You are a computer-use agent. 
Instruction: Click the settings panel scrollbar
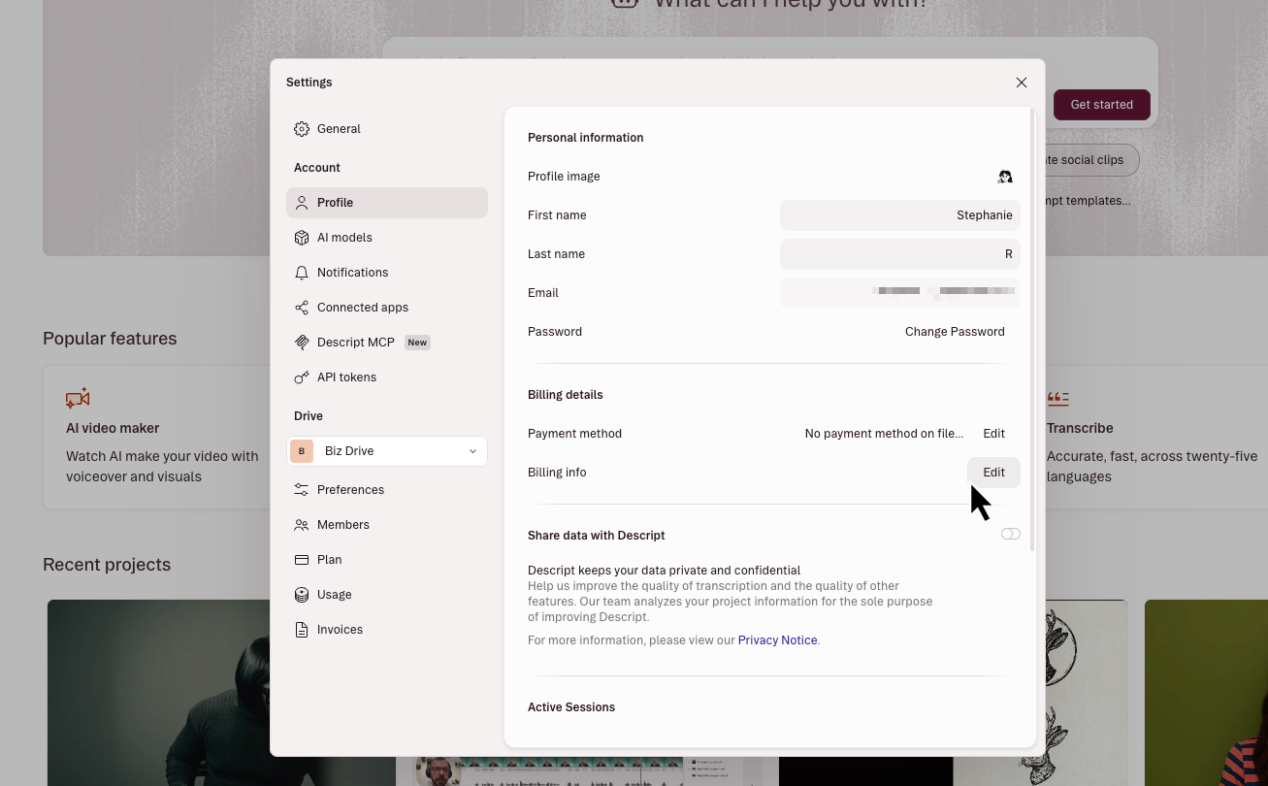click(x=1032, y=330)
